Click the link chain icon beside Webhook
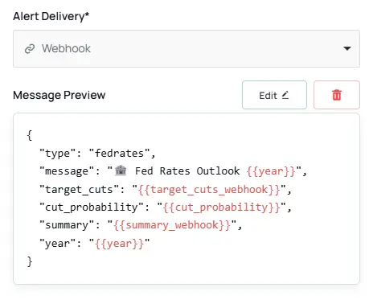This screenshot has width=373, height=300. pyautogui.click(x=30, y=49)
